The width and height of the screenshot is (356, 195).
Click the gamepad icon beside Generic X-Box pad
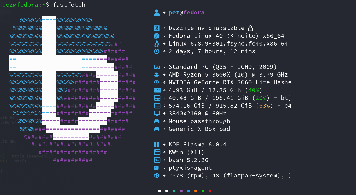click(157, 129)
